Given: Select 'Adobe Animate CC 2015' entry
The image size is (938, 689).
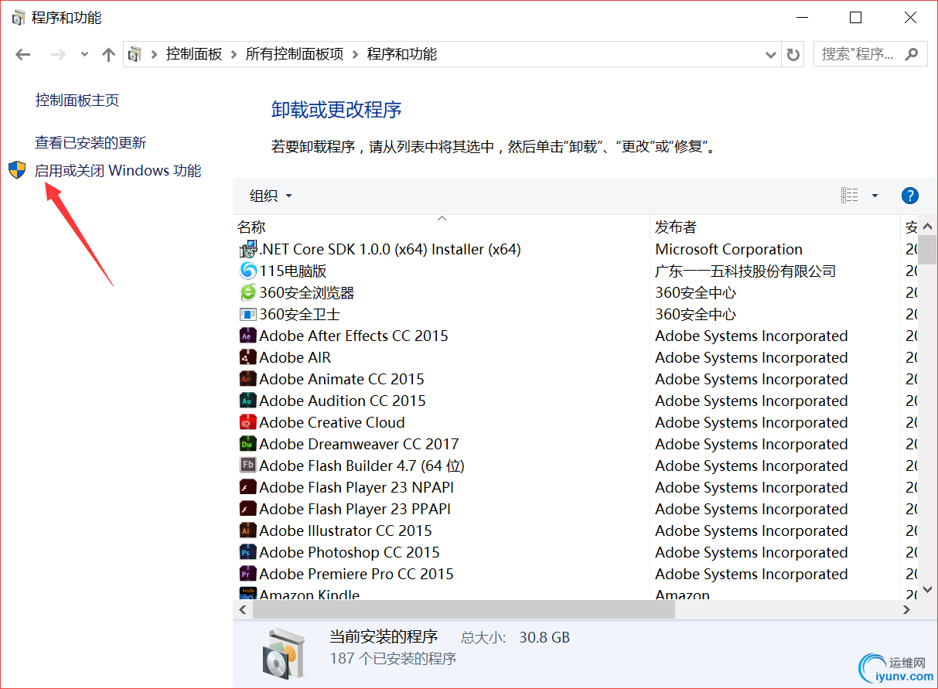Looking at the screenshot, I should (x=342, y=379).
